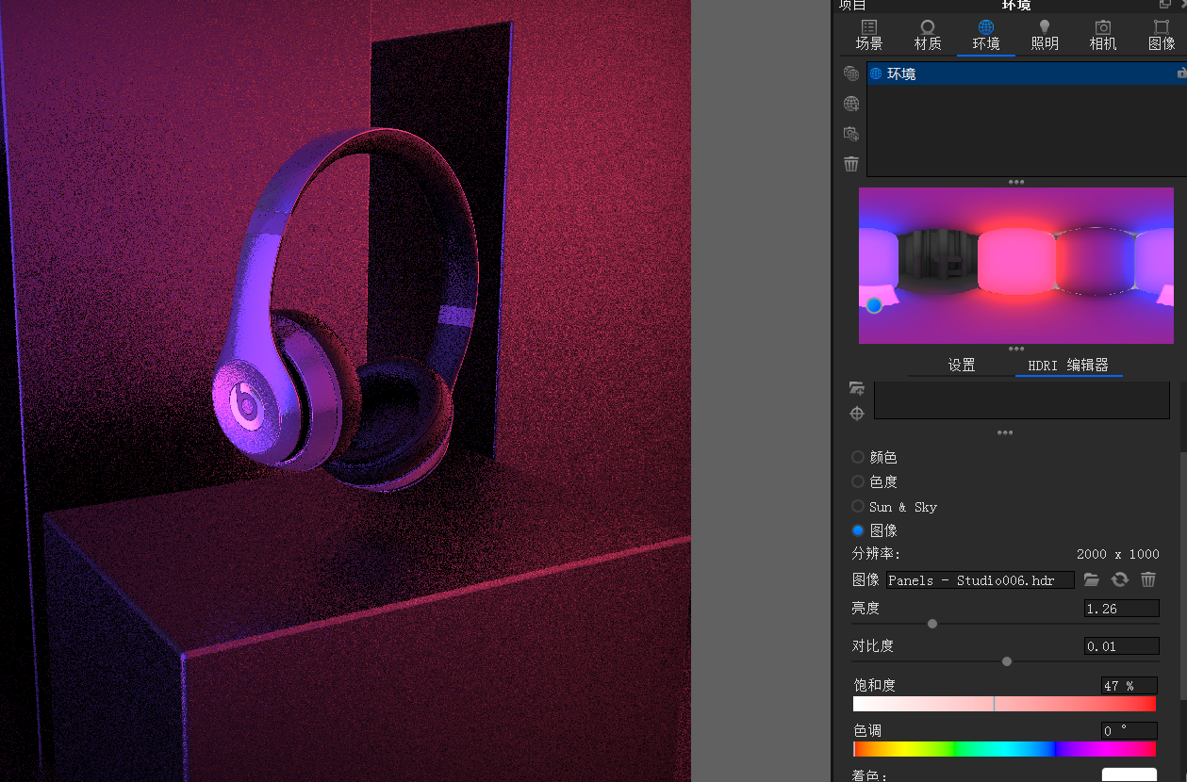Screen dimensions: 1187x782
Task: Open the 照明 (Lighting) tab
Action: 1045,35
